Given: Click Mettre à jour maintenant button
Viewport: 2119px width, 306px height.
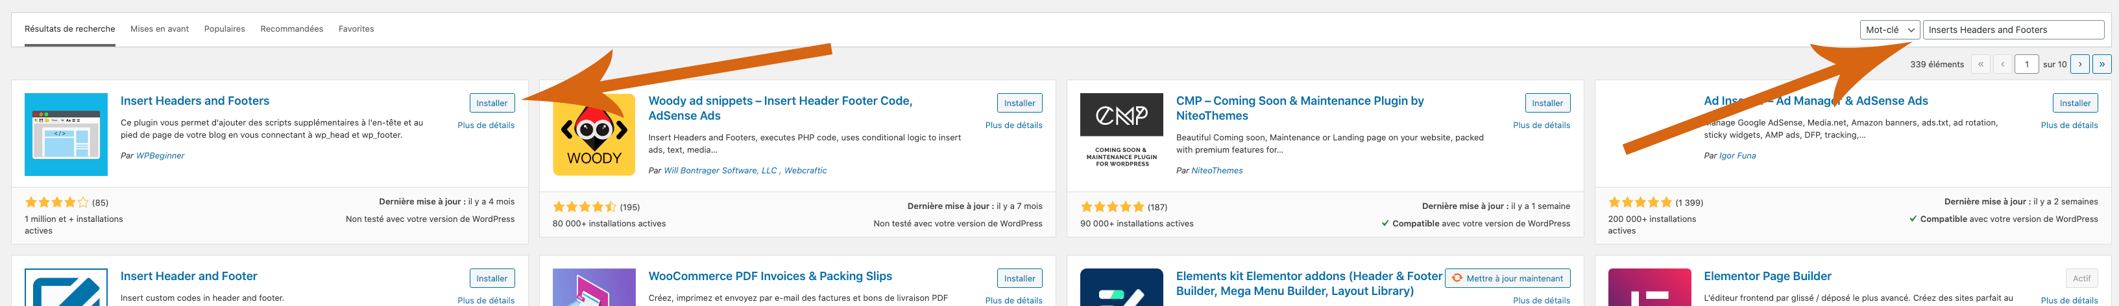Looking at the screenshot, I should coord(1508,279).
